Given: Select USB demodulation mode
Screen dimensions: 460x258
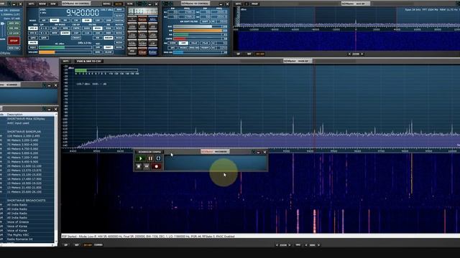Looking at the screenshot, I should pos(109,21).
